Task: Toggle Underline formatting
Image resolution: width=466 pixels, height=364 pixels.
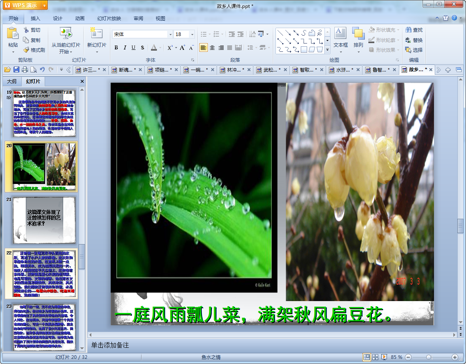Action: pos(134,47)
